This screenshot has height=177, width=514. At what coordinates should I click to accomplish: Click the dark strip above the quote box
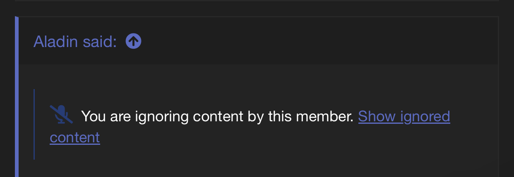[257, 8]
